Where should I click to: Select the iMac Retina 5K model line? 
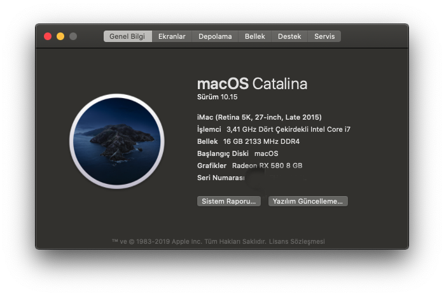click(x=260, y=117)
